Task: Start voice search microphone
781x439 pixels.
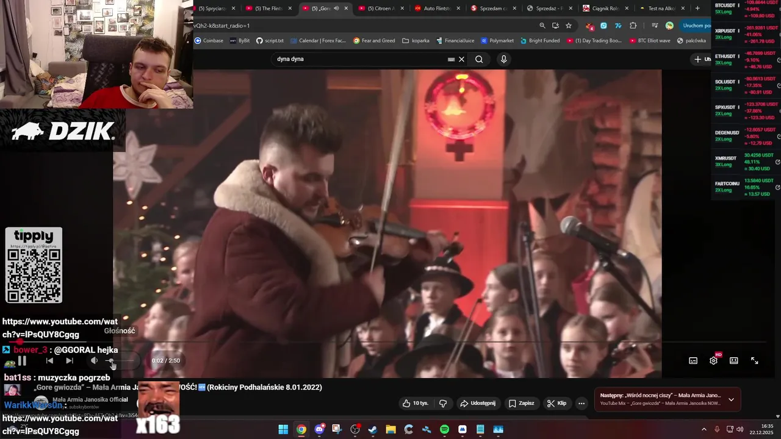Action: tap(503, 59)
